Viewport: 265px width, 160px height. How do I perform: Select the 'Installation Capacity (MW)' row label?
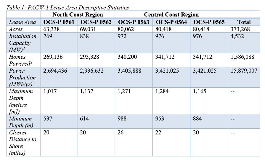click(x=23, y=43)
